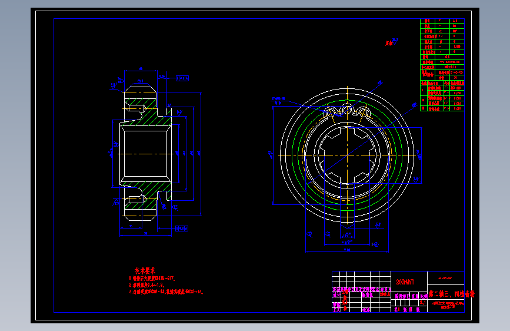The width and height of the screenshot is (510, 331).
Task: Click the drawing number above the part title
Action: pyautogui.click(x=445, y=279)
